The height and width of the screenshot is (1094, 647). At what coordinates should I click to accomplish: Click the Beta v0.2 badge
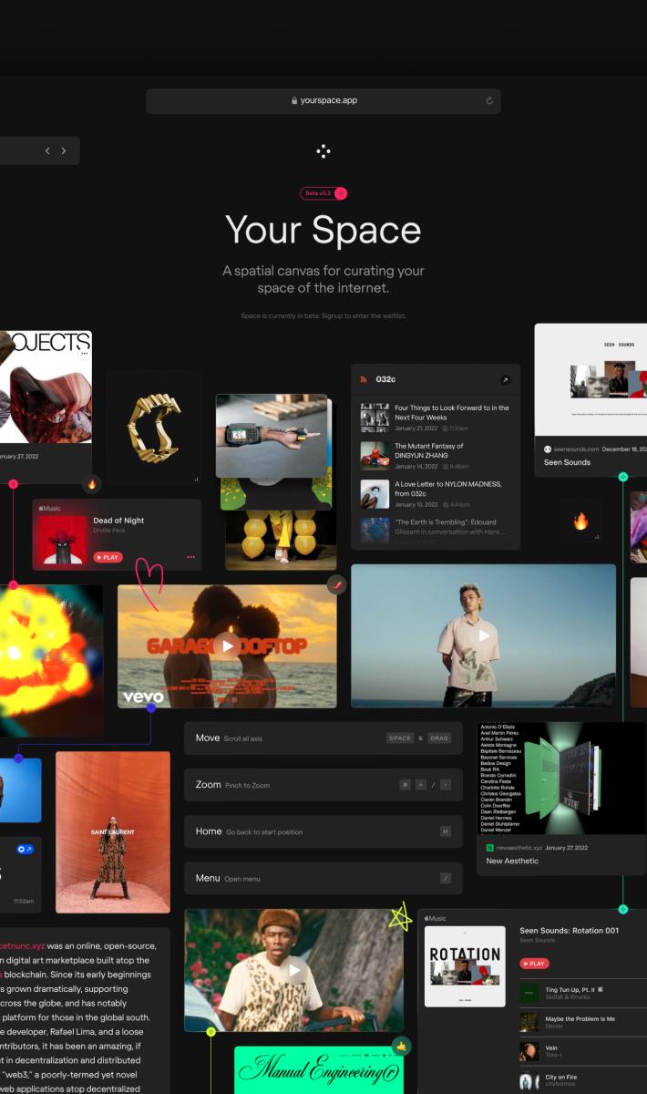tap(323, 193)
